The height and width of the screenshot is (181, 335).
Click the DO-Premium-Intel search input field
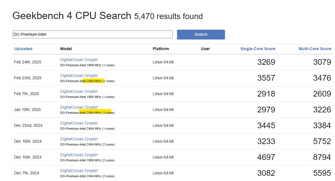pos(92,34)
